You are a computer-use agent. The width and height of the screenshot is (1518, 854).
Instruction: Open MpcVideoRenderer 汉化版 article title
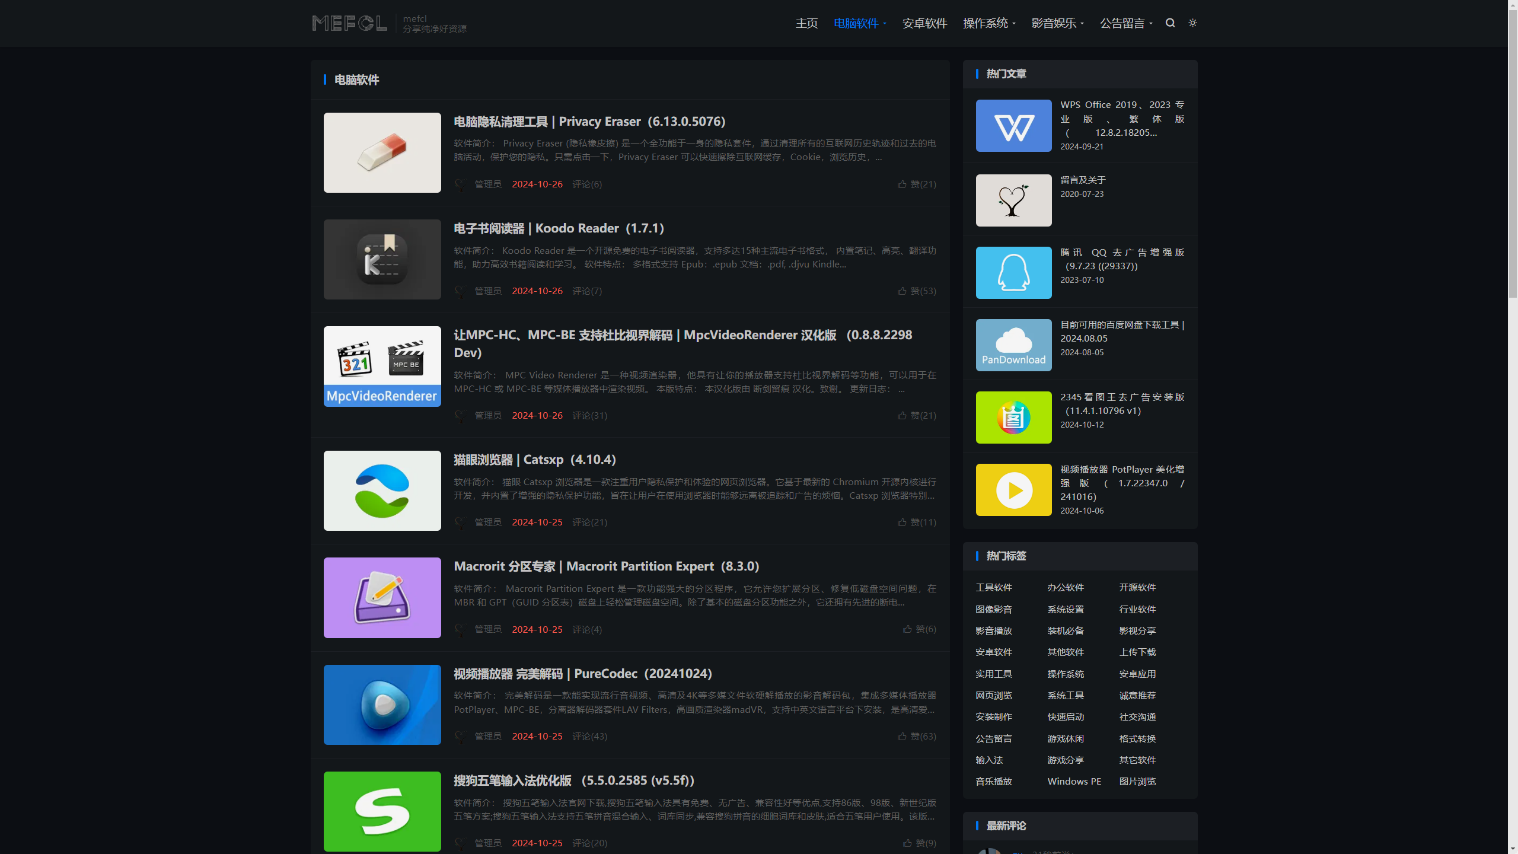[x=683, y=343]
